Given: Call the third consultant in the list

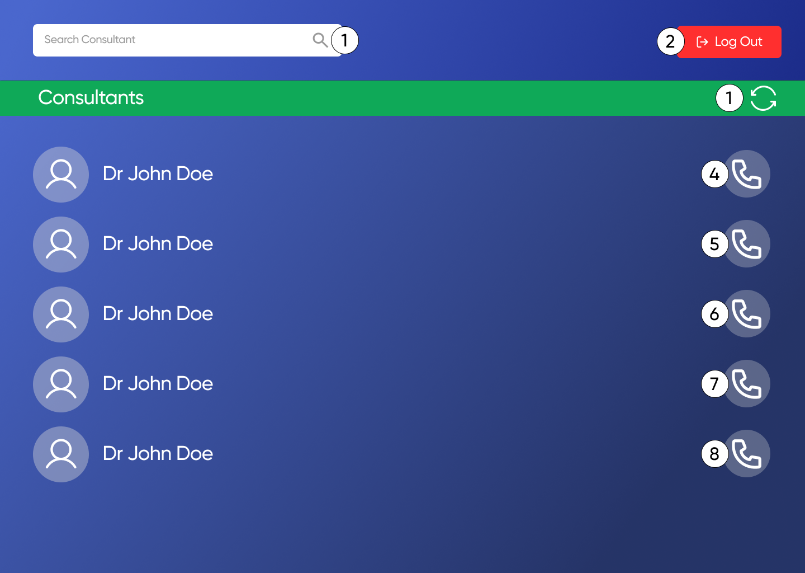Looking at the screenshot, I should click(x=747, y=314).
